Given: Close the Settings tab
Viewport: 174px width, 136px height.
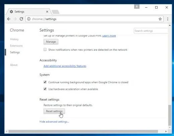Looking at the screenshot, I should (47, 12).
